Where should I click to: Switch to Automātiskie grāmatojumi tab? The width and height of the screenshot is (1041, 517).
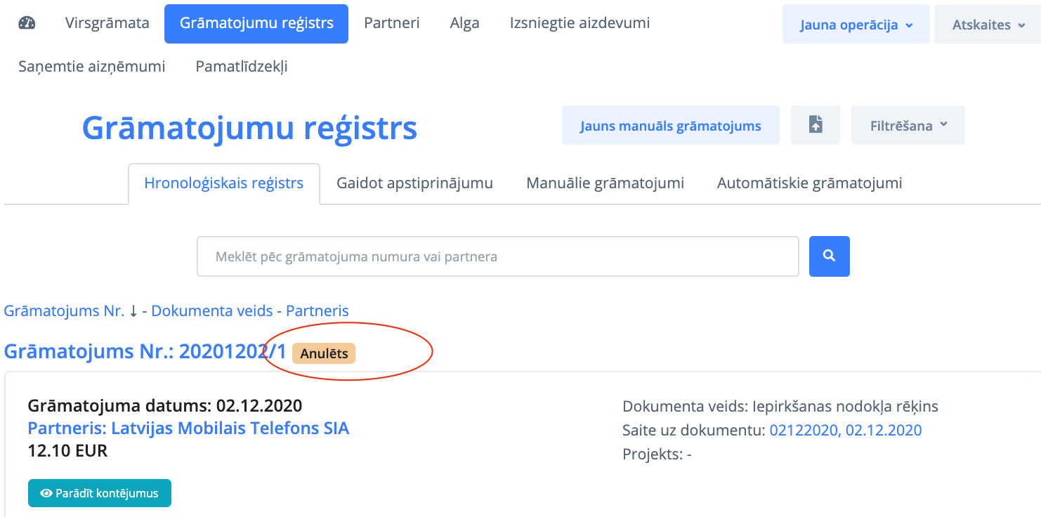(809, 183)
